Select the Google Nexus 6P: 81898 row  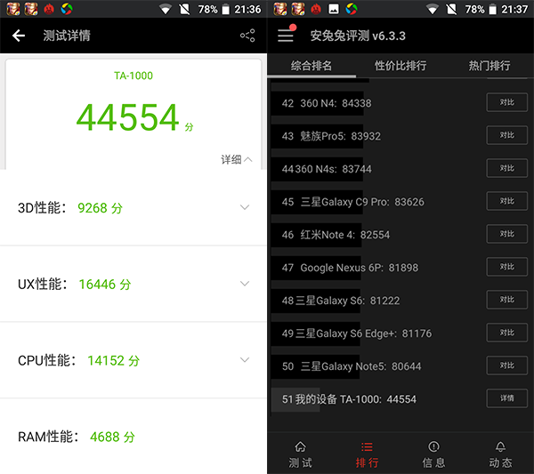pyautogui.click(x=399, y=268)
